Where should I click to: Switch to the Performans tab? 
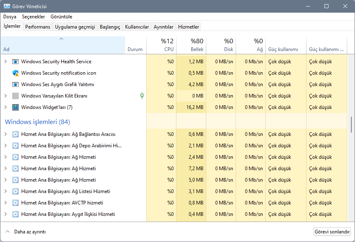click(37, 27)
